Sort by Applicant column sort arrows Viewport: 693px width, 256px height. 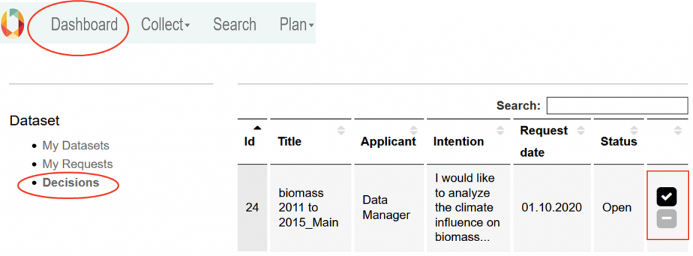point(413,130)
